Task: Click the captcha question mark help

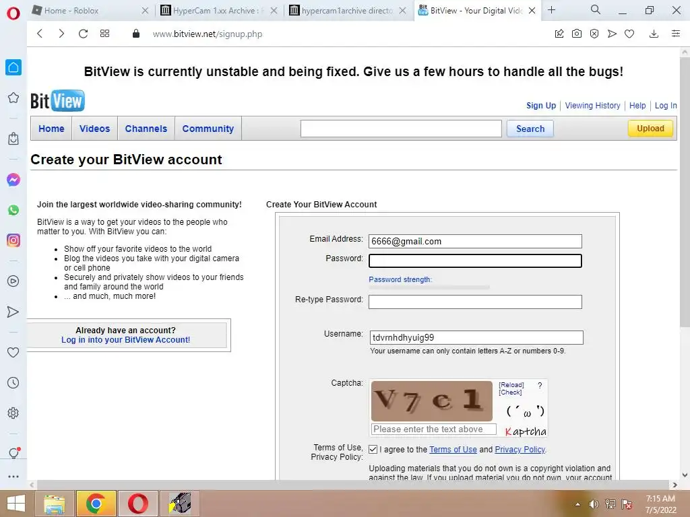Action: [x=540, y=386]
